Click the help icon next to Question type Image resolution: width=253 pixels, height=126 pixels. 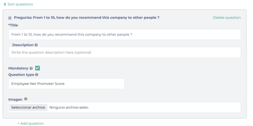point(37,75)
